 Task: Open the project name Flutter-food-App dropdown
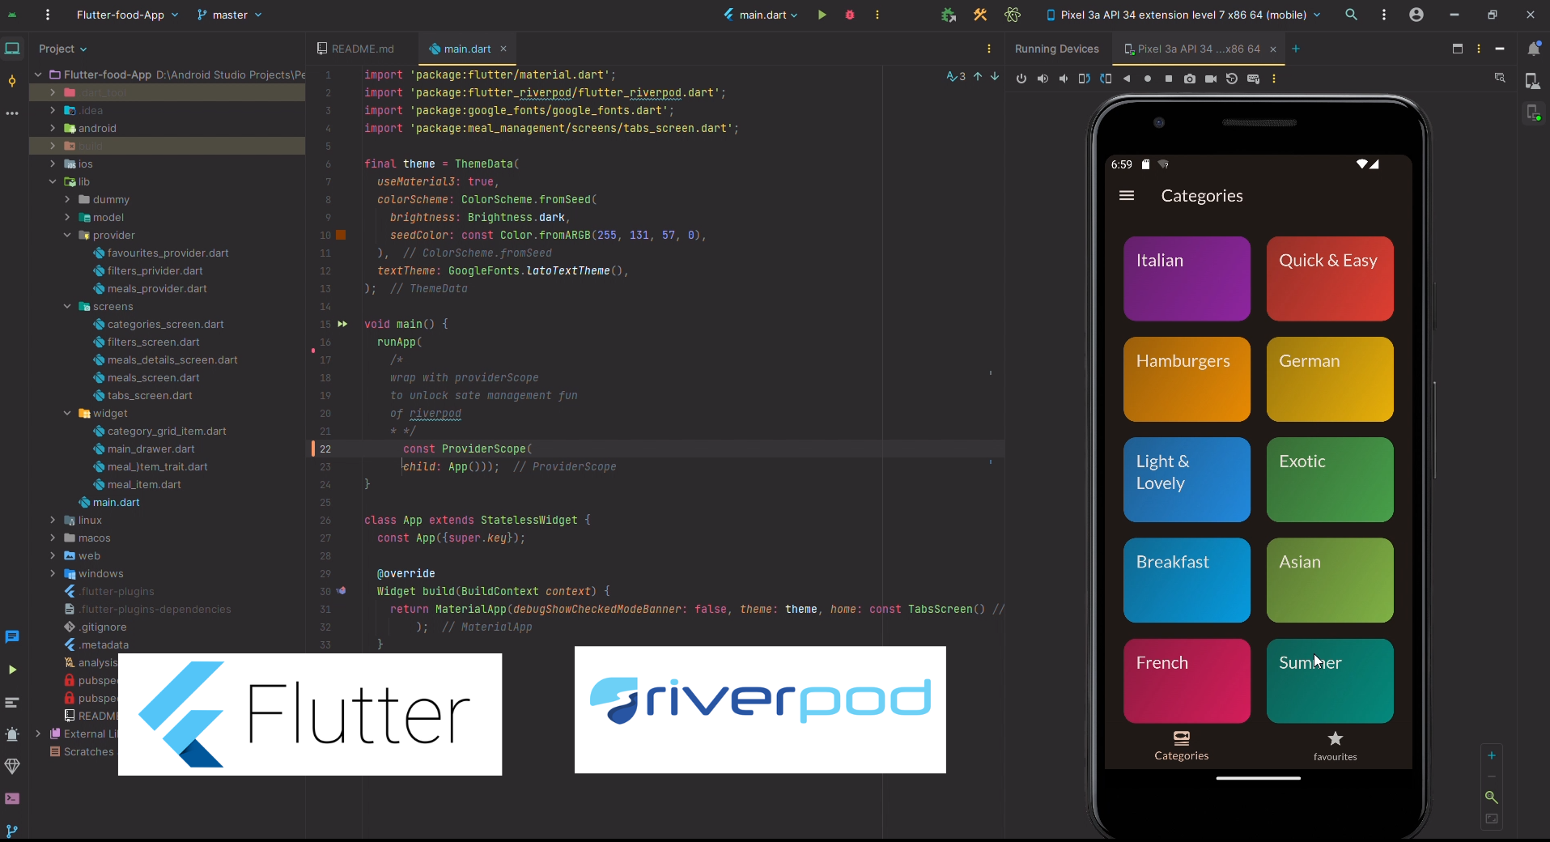point(127,15)
